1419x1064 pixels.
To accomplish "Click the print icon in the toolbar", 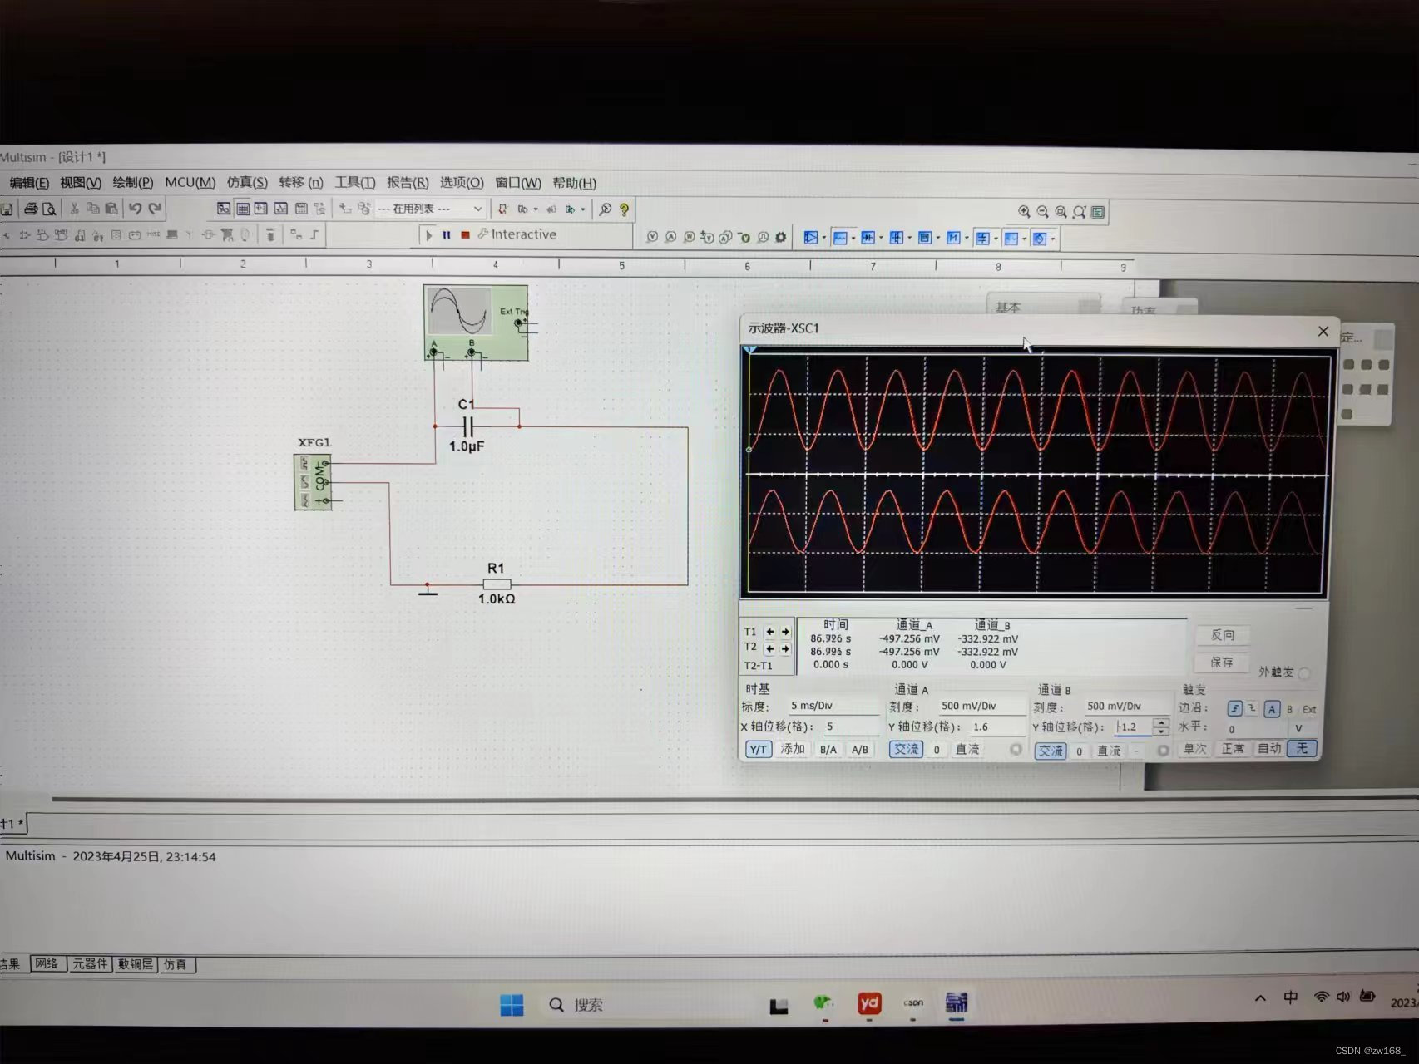I will pos(30,209).
